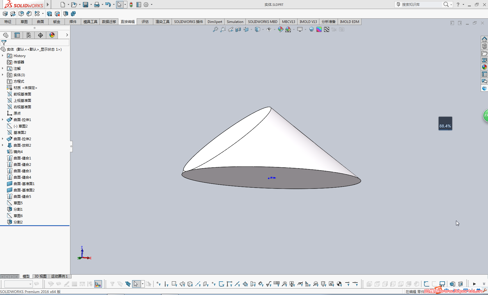Toggle the selection arrow button in bottom toolbar
Viewport: 488px width, 295px height.
pos(136,284)
